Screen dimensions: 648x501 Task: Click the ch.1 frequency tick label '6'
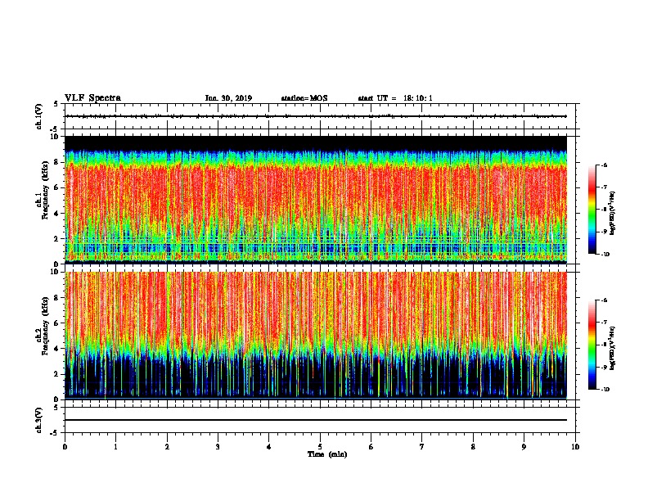coord(57,187)
